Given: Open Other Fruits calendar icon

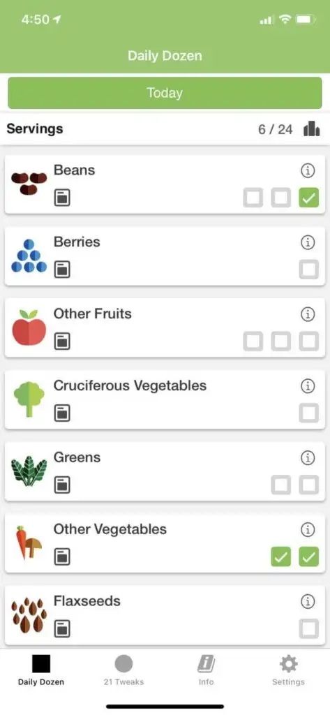Looking at the screenshot, I should tap(62, 341).
